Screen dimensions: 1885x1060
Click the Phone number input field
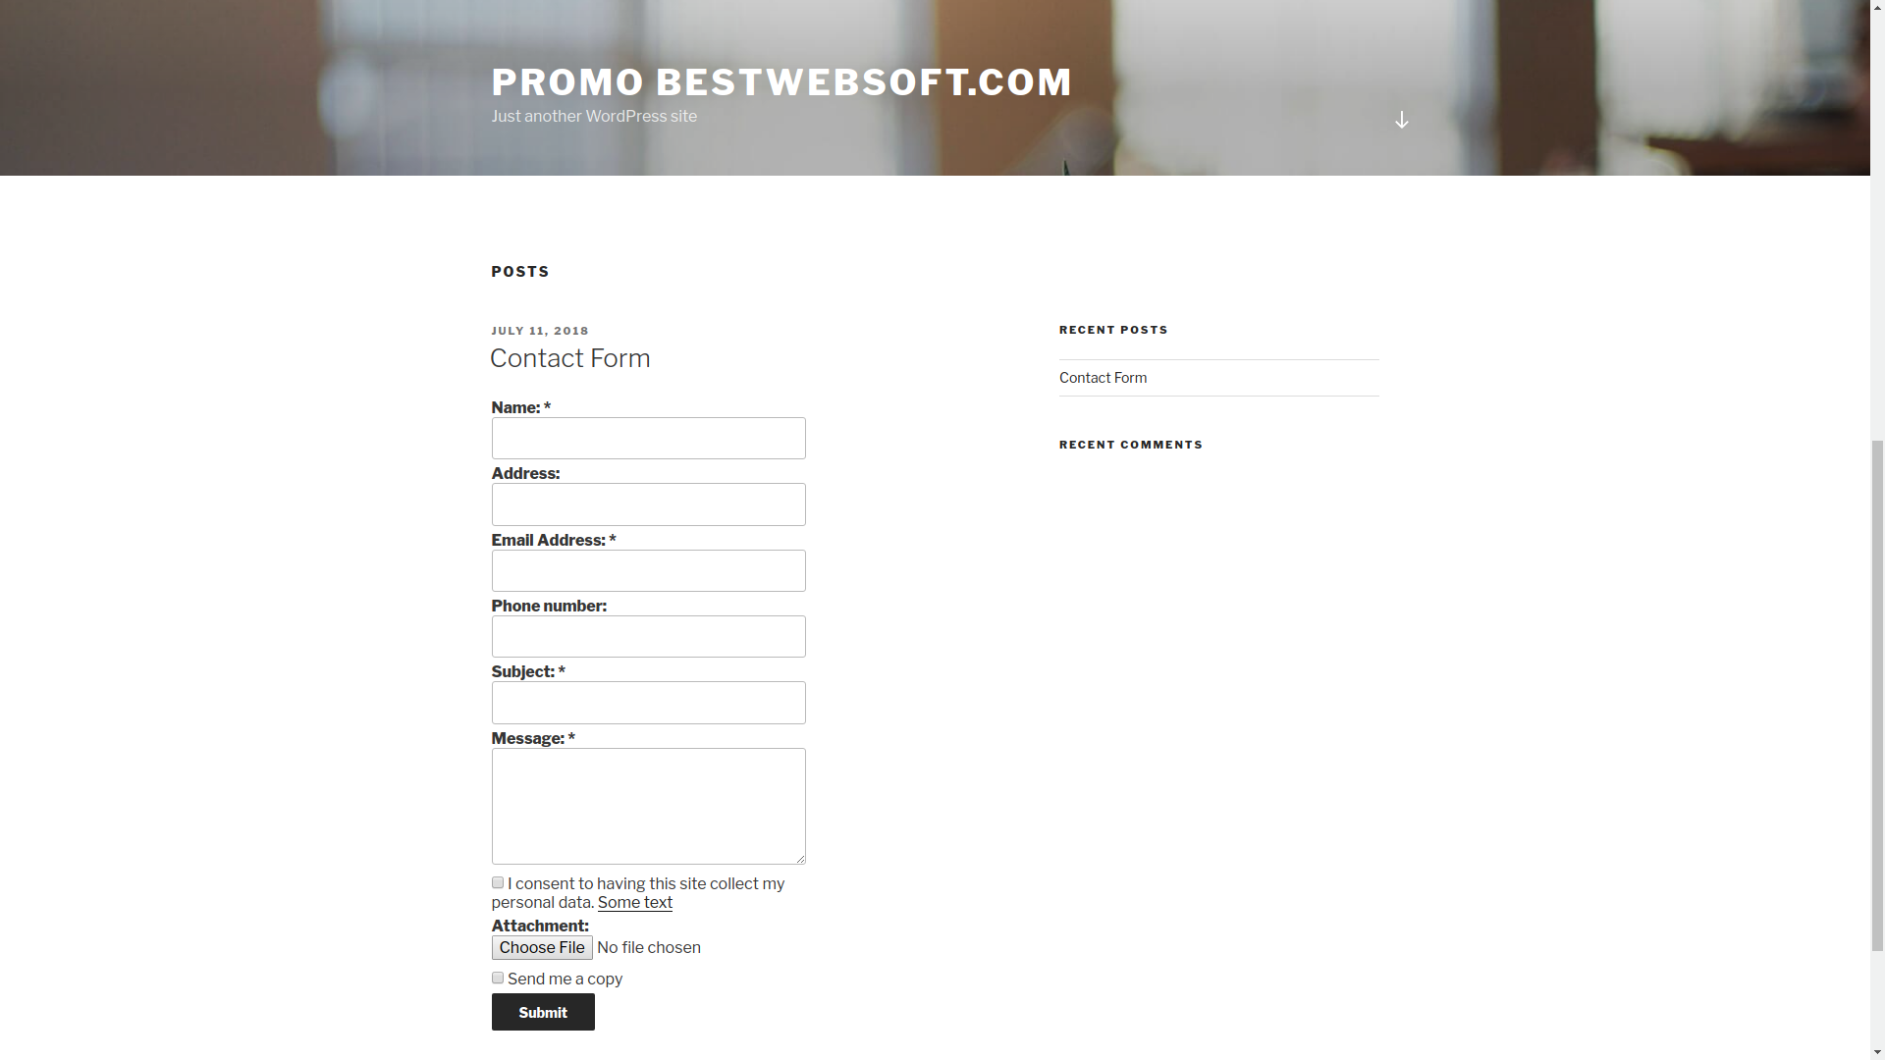[x=647, y=635]
